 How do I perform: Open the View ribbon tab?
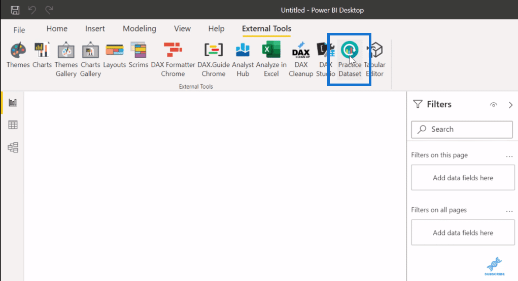[182, 29]
